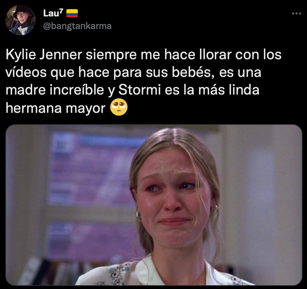This screenshot has width=307, height=289.
Task: Click the Colombia flag emoji beside the name
Action: 72,13
